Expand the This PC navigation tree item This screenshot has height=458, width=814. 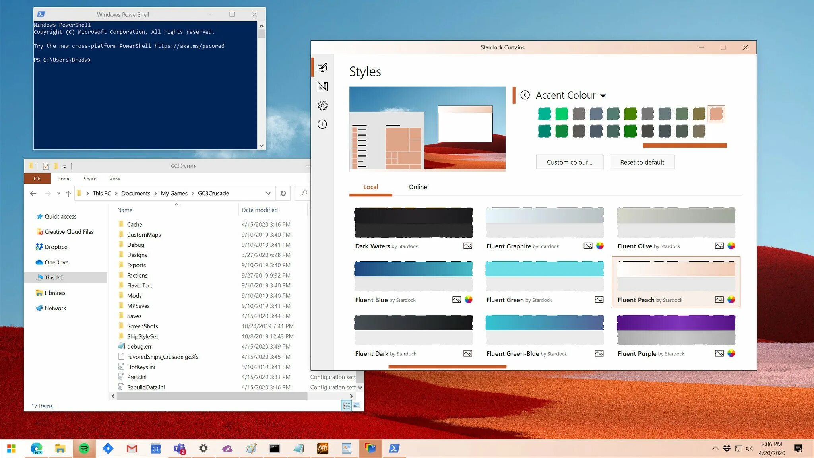click(x=31, y=278)
